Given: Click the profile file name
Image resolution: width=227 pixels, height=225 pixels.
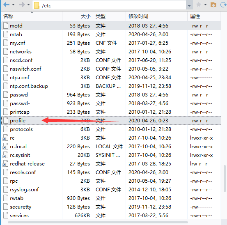Looking at the screenshot, I should (x=18, y=121).
